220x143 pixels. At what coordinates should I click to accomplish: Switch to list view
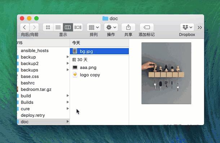[58, 27]
